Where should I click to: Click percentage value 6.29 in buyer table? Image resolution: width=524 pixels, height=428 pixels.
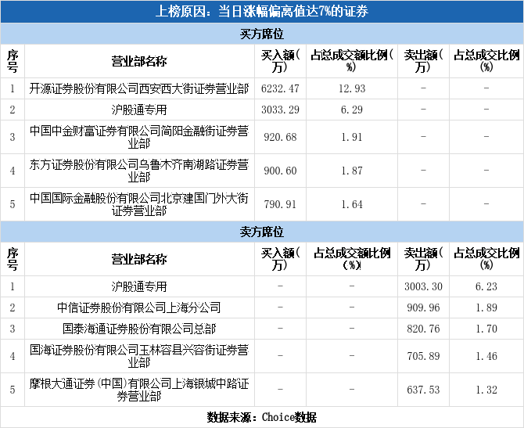352,110
